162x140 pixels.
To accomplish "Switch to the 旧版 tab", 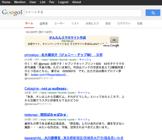I will tap(140, 24).
